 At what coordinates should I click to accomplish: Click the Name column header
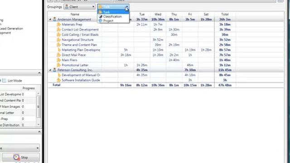[75, 14]
